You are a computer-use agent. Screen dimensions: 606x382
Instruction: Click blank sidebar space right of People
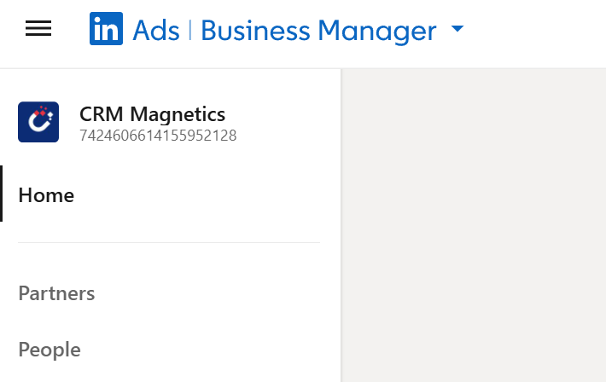coord(213,350)
